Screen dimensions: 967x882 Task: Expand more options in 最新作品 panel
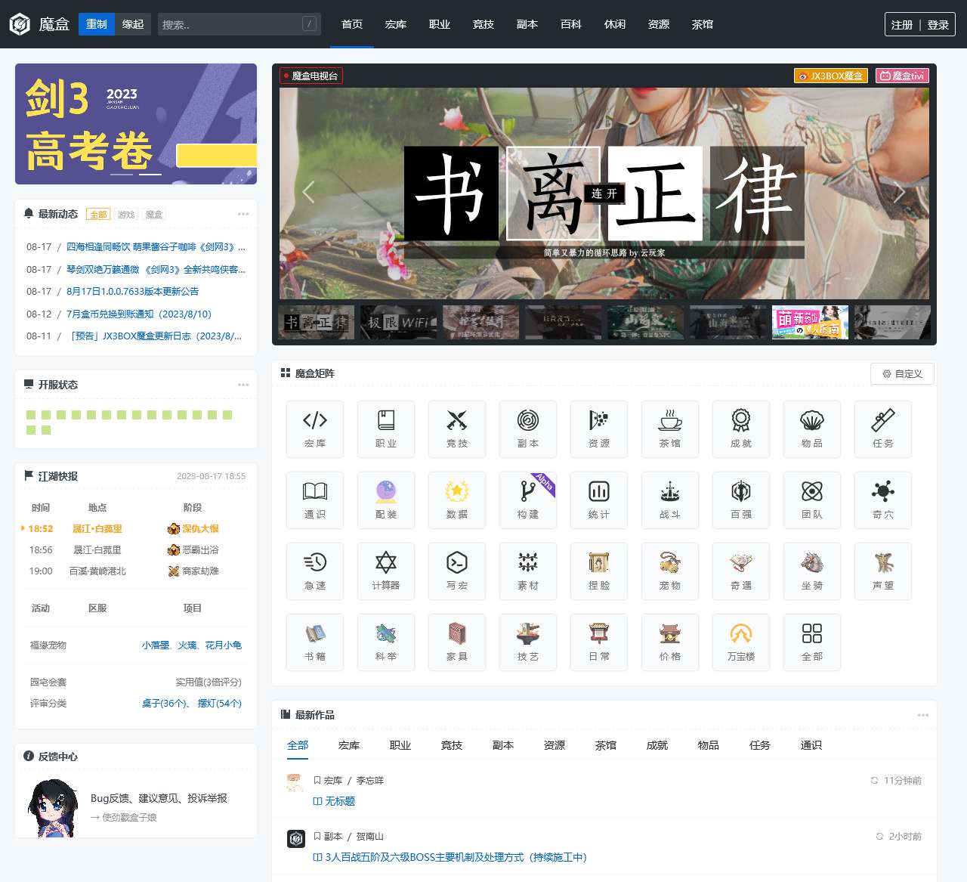click(x=922, y=715)
